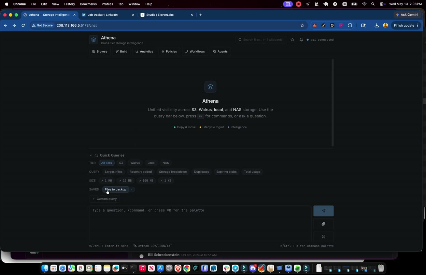Click the send paper-plane button
The height and width of the screenshot is (275, 426).
(x=323, y=211)
